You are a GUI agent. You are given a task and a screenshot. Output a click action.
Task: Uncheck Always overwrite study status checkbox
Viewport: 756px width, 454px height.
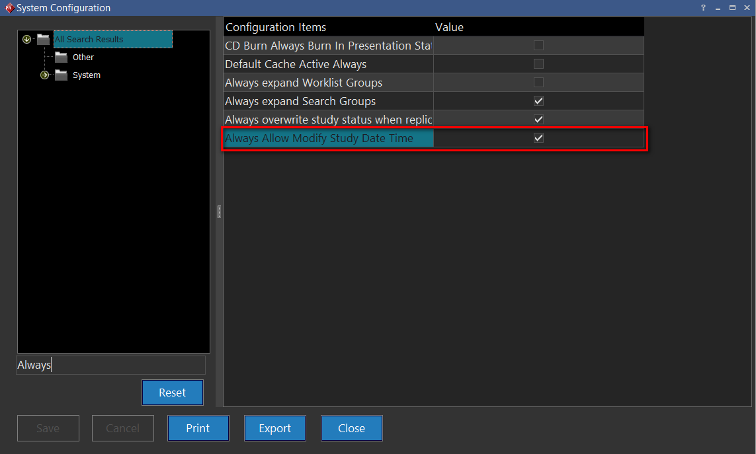point(538,120)
